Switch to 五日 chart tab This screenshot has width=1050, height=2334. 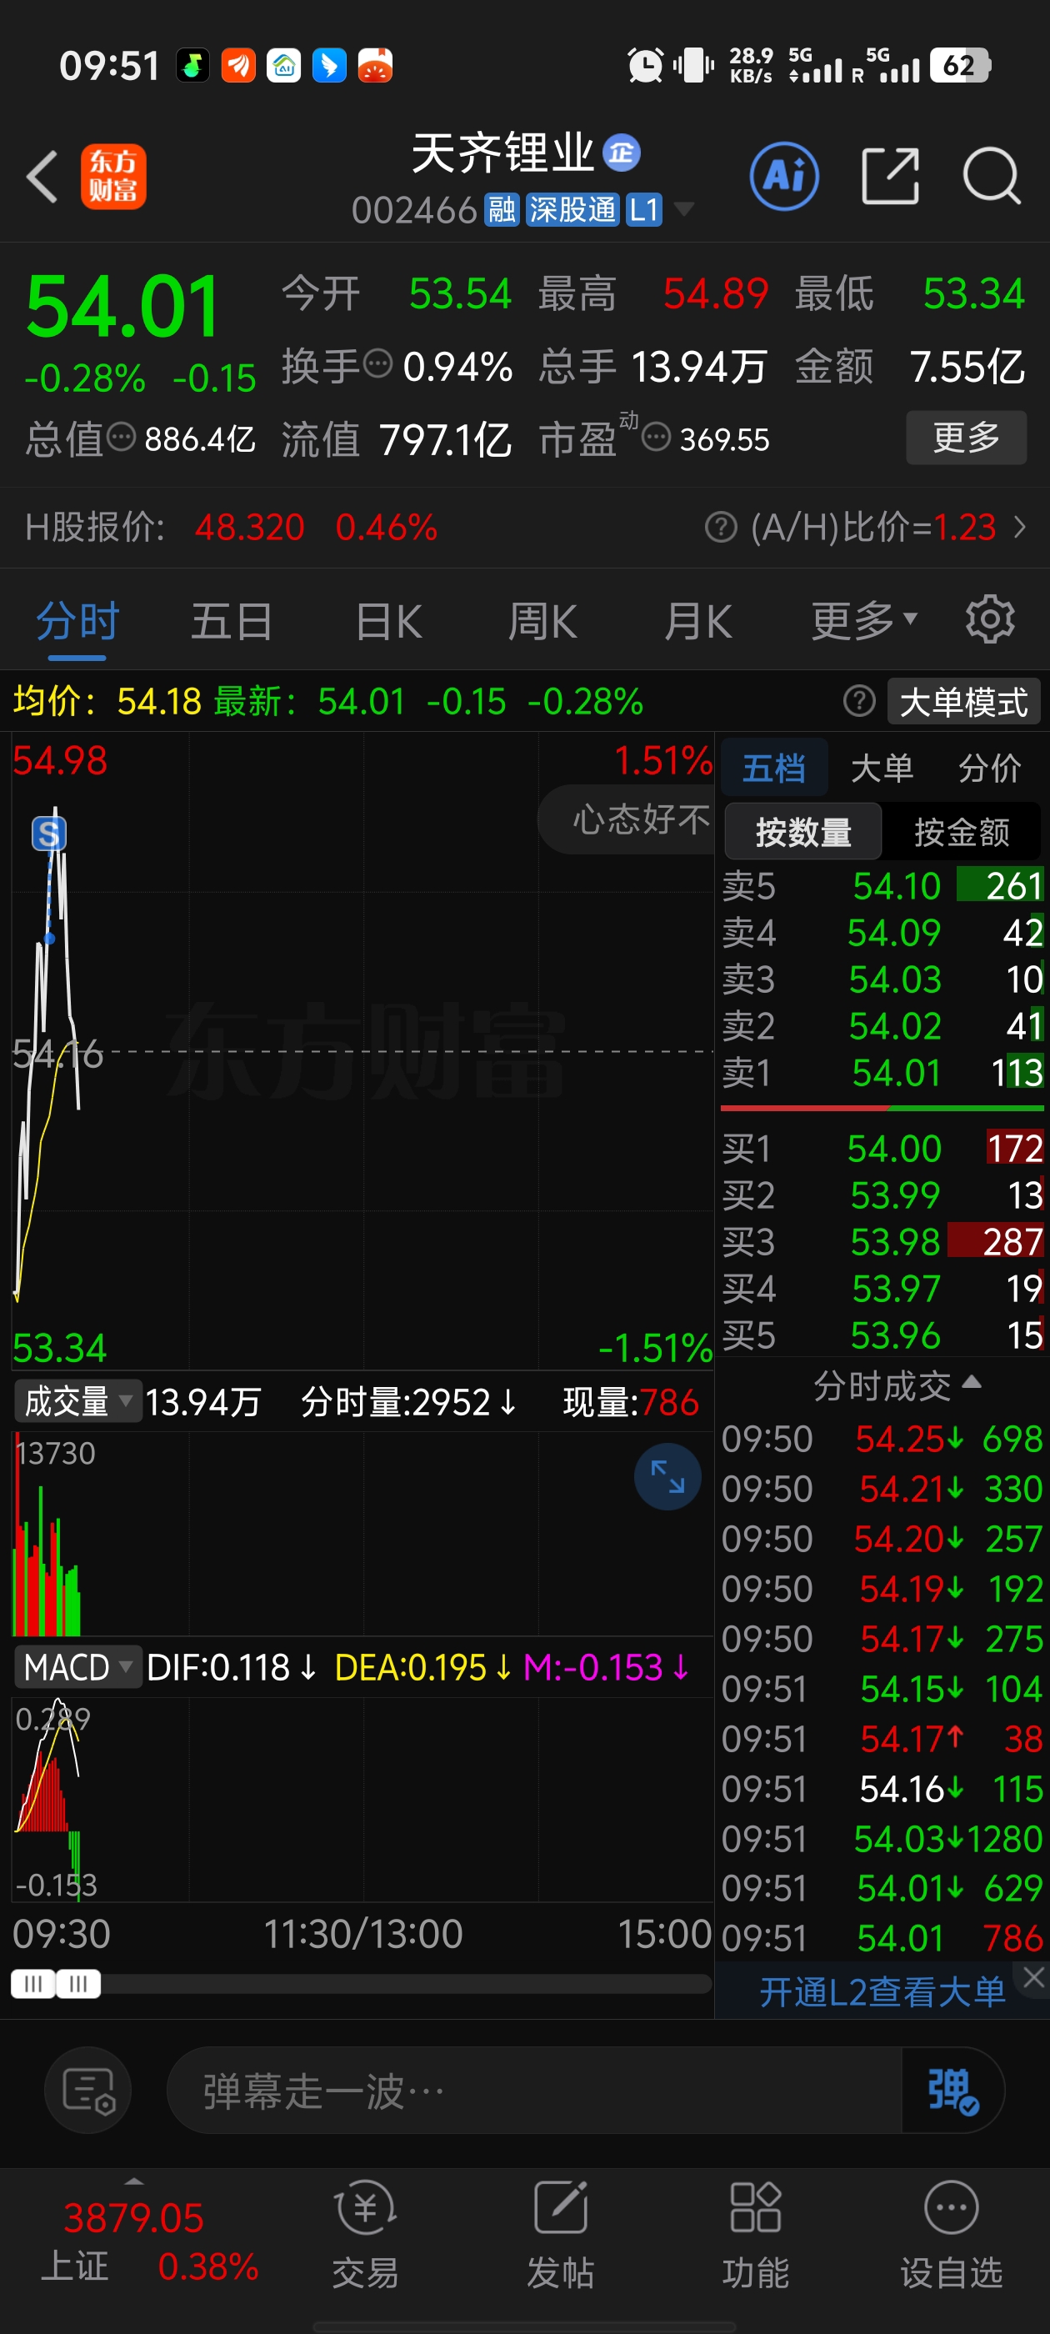(x=232, y=622)
